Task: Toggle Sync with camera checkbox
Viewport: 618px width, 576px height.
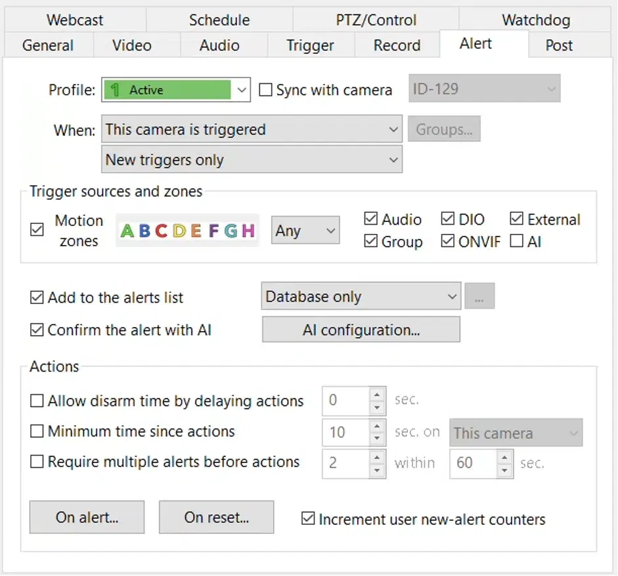Action: (265, 90)
